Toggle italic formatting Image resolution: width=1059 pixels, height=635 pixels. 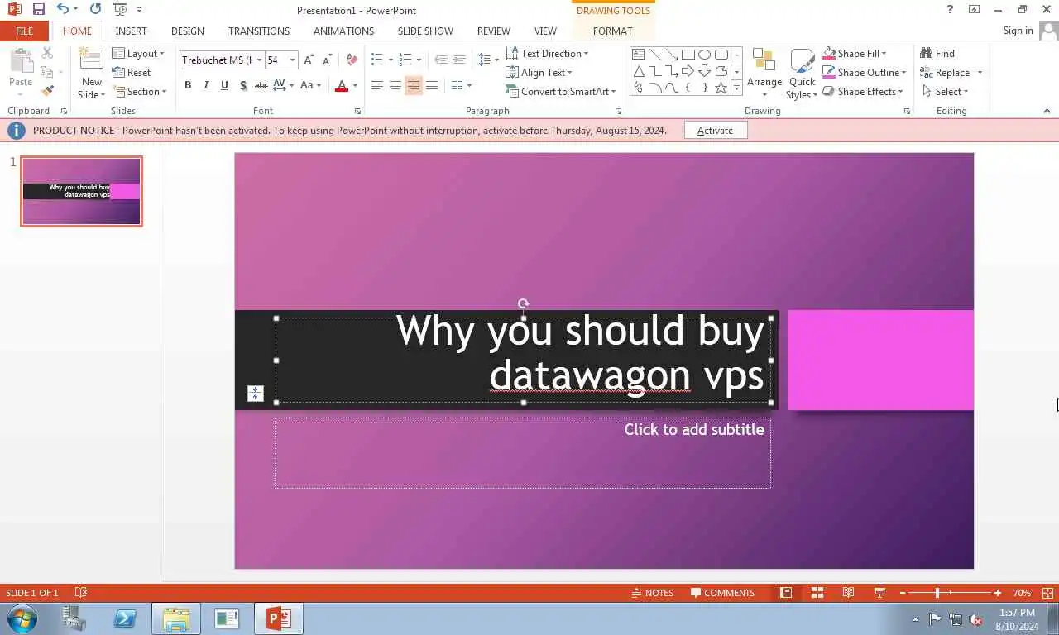[x=206, y=85]
